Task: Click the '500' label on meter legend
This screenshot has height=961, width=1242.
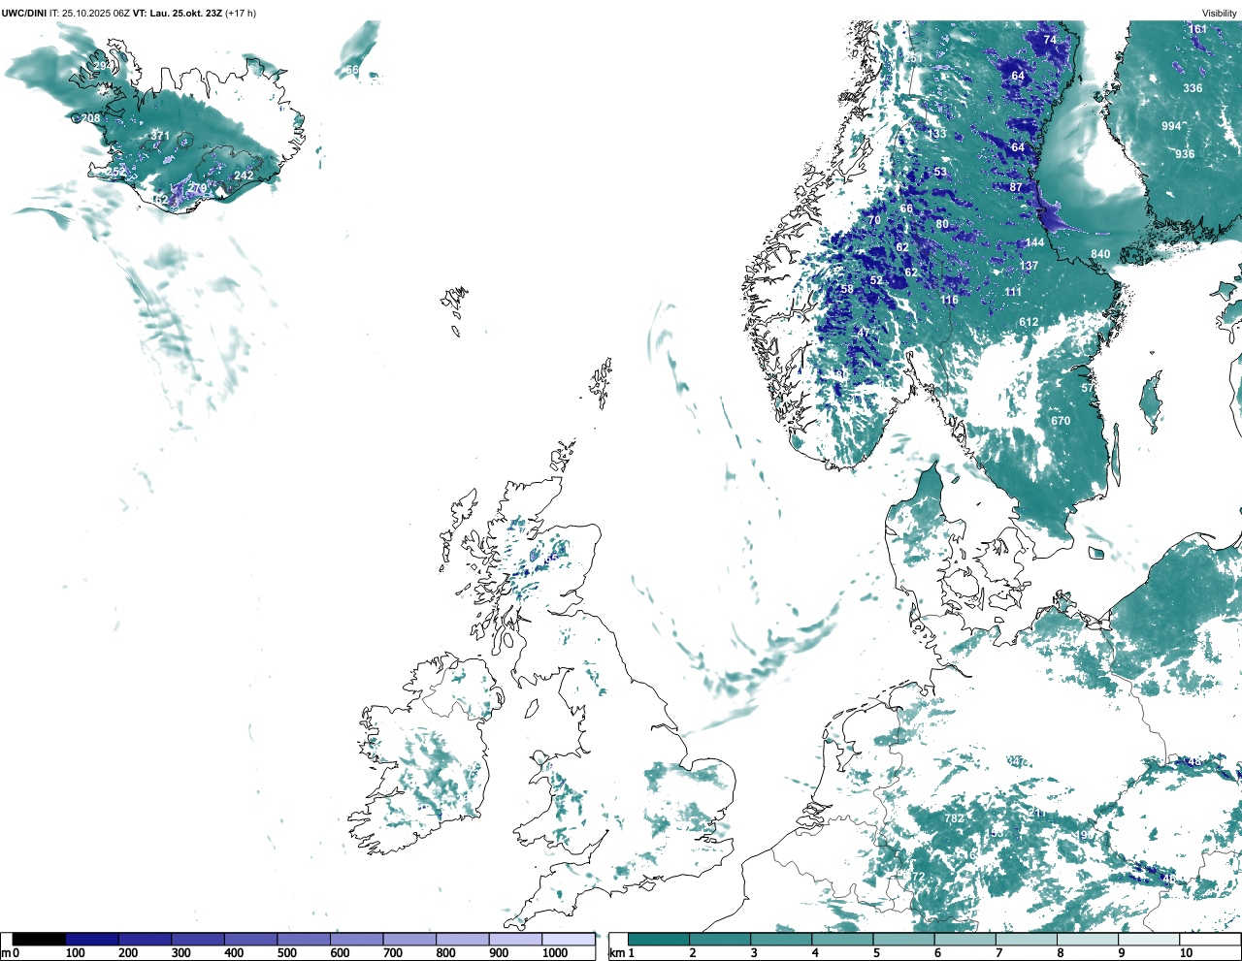Action: [286, 953]
